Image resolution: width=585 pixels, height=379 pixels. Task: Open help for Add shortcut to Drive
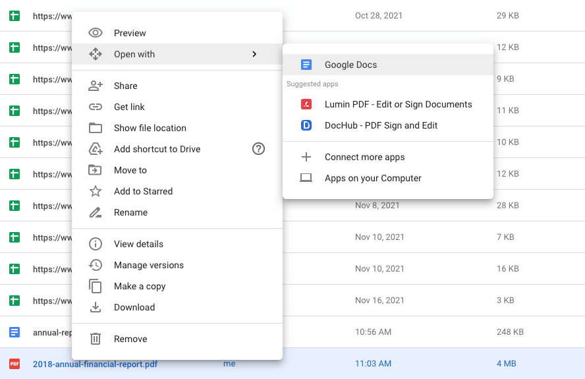click(x=258, y=149)
